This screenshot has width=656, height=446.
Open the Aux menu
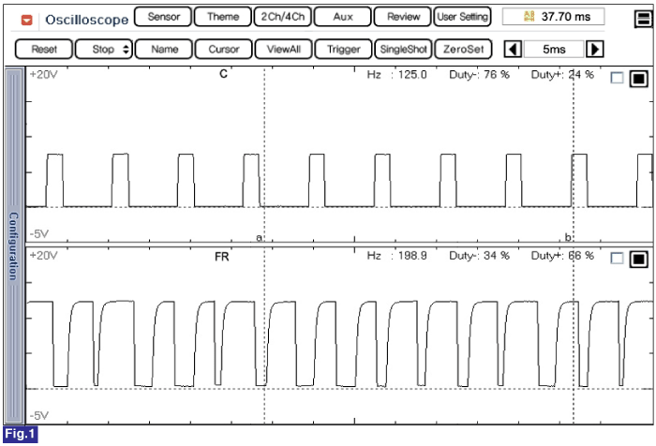pyautogui.click(x=343, y=17)
